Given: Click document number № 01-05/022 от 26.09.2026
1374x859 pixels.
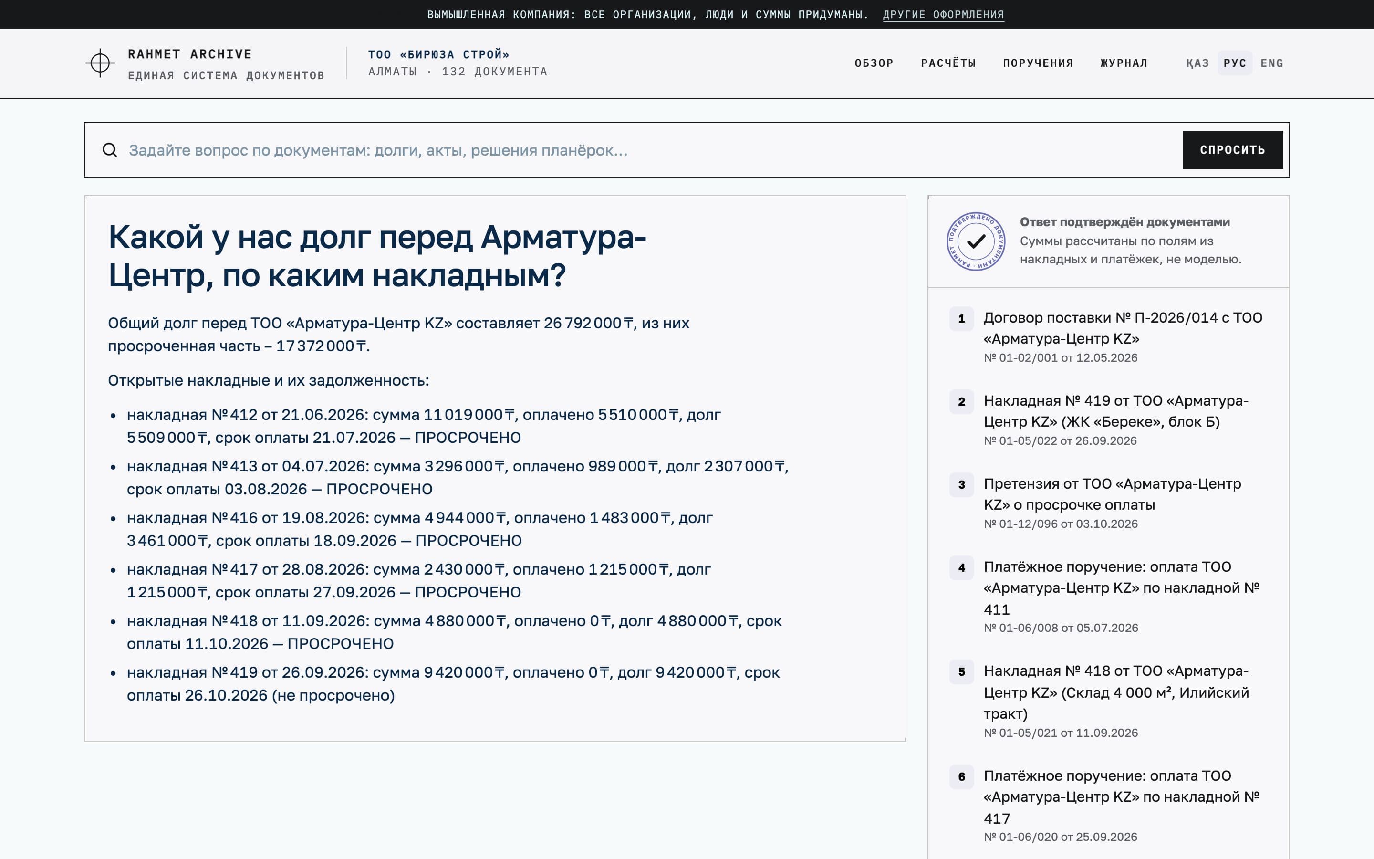Looking at the screenshot, I should 1060,441.
